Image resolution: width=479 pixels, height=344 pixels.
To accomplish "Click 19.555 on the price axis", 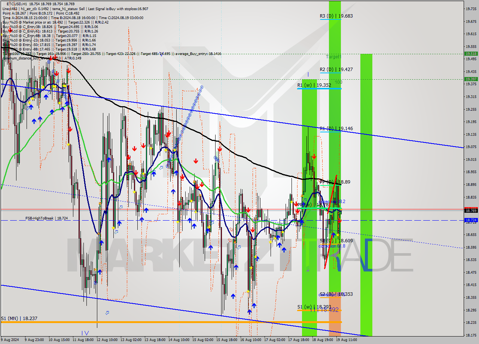I will tap(471, 46).
